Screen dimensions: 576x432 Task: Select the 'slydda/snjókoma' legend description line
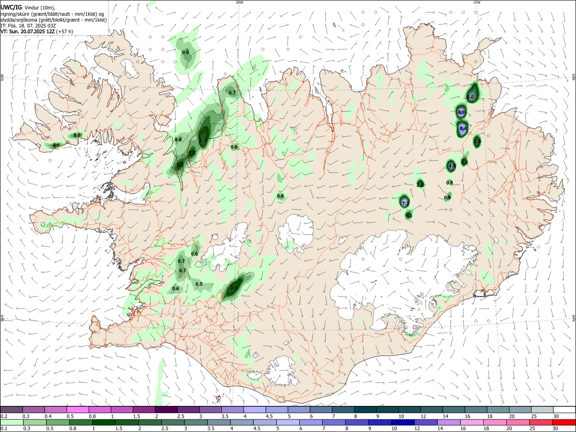pos(54,20)
